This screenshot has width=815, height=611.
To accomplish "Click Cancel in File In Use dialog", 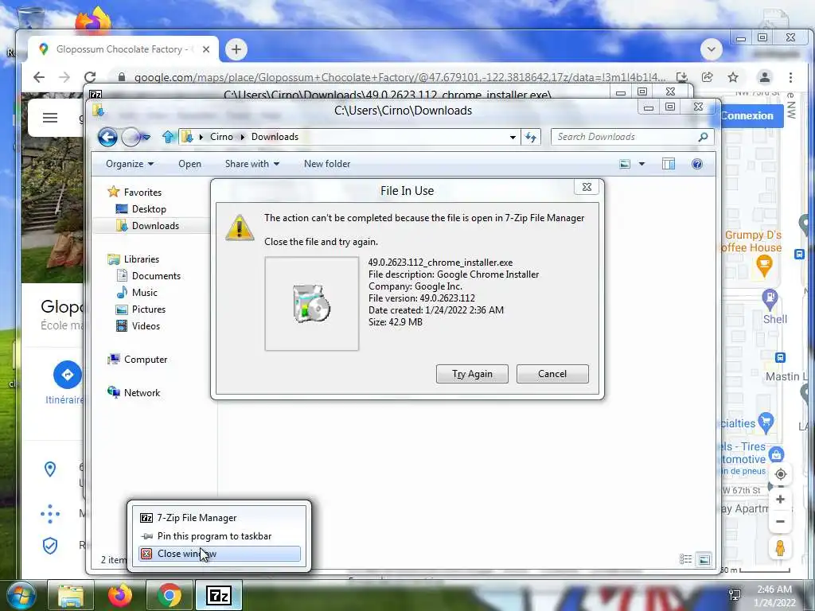I will 552,374.
